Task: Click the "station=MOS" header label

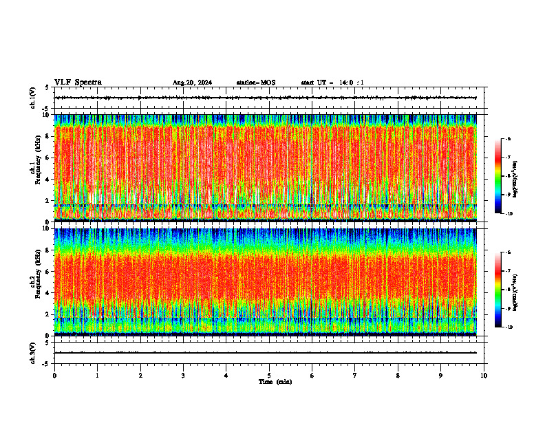Action: click(x=256, y=83)
